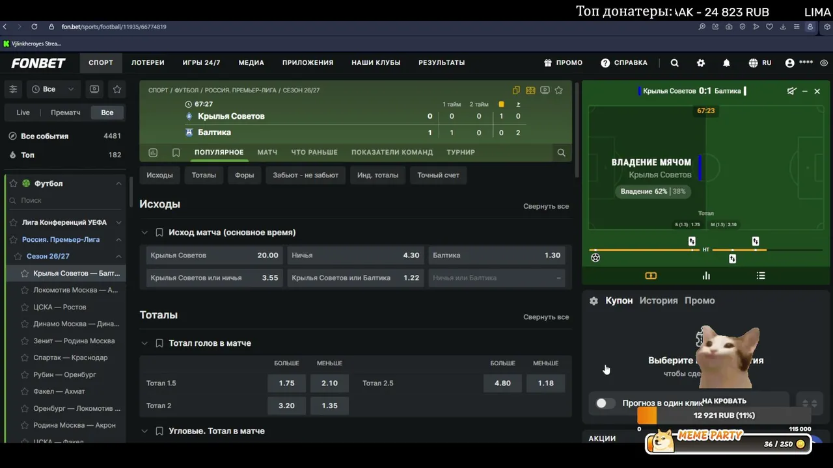Show bar chart statistics in match tracker
The height and width of the screenshot is (468, 833).
coord(706,276)
